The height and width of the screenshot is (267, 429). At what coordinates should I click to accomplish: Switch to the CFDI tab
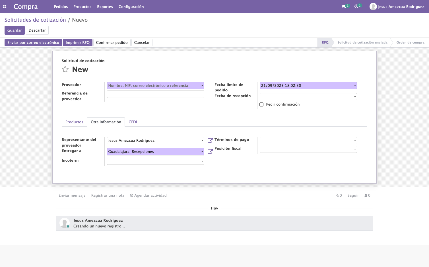tap(133, 122)
